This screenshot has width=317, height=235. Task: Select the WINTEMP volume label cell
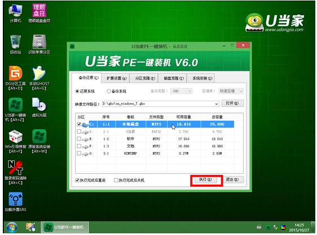[x=130, y=153]
